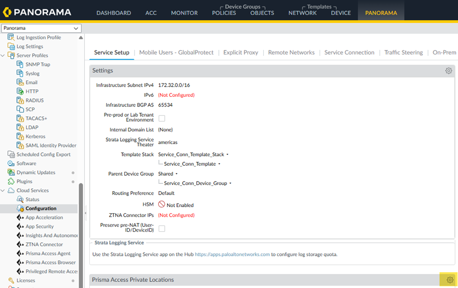
Task: Click the Licenses key icon
Action: point(12,280)
